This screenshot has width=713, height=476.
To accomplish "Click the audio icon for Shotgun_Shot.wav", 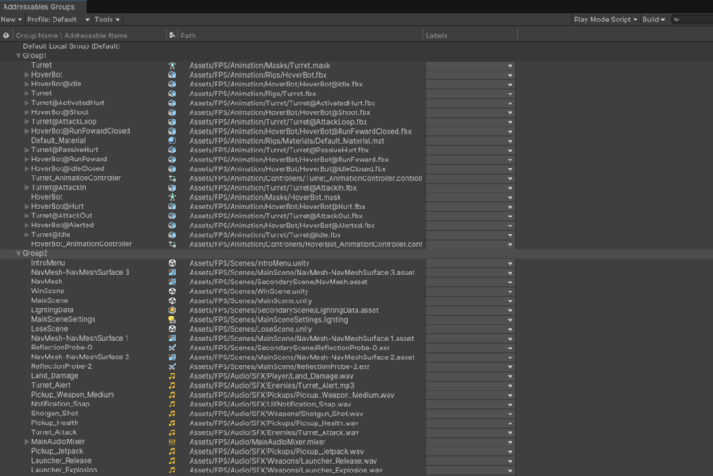I will (x=172, y=414).
